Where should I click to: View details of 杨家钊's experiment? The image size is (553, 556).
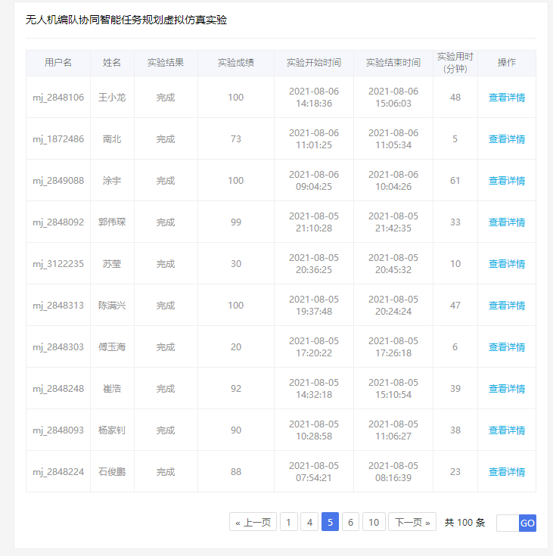click(x=506, y=430)
